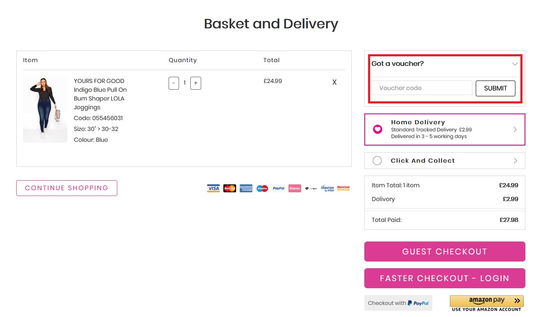Click the Maestro payment icon
This screenshot has height=317, width=540.
262,189
